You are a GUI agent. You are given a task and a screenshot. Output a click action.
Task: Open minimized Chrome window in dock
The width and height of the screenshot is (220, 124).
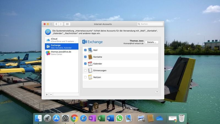172,119
